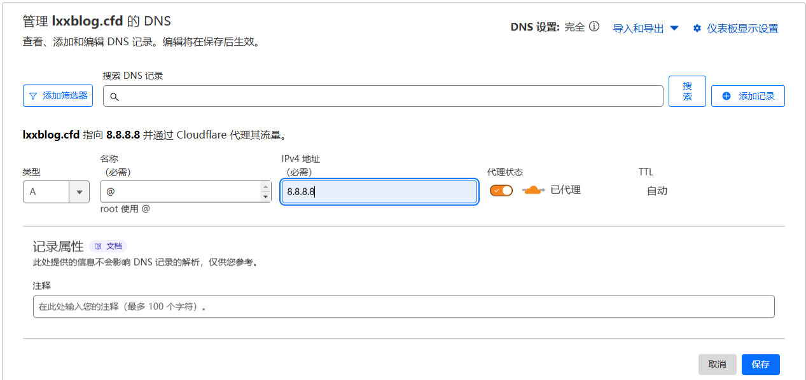Toggle the 代理状态 proxy switch off
806x380 pixels.
point(501,190)
